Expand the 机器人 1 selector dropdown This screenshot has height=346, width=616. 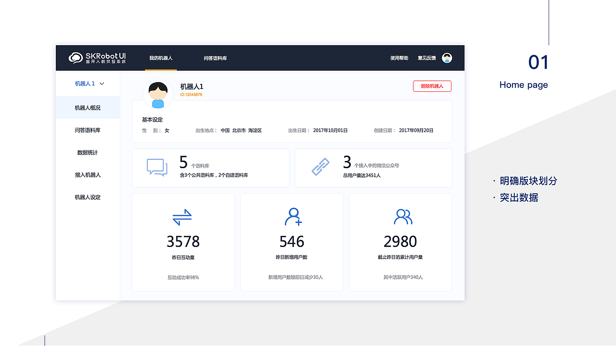coord(90,84)
